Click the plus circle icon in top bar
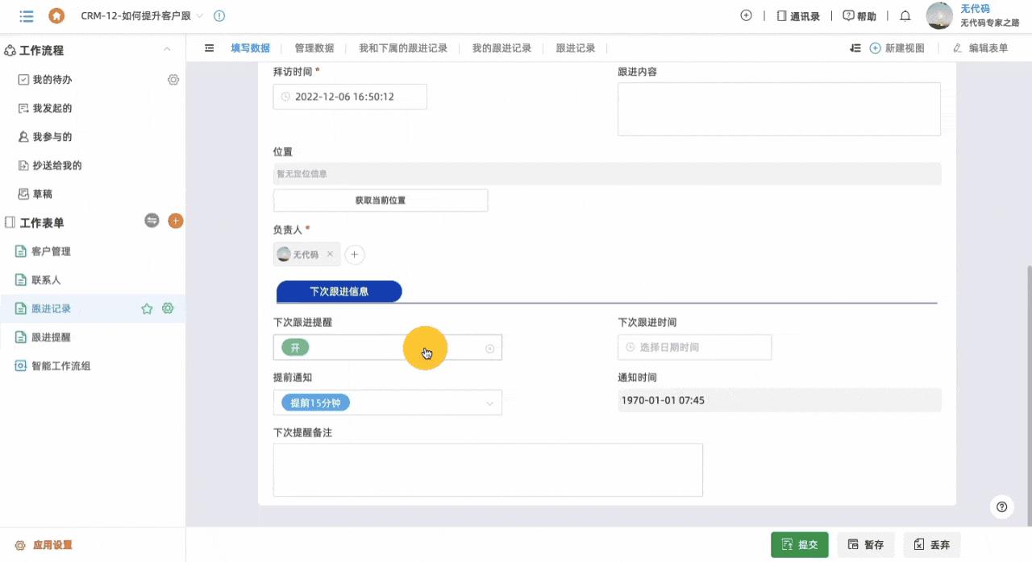Viewport: 1032px width, 562px height. (x=746, y=16)
